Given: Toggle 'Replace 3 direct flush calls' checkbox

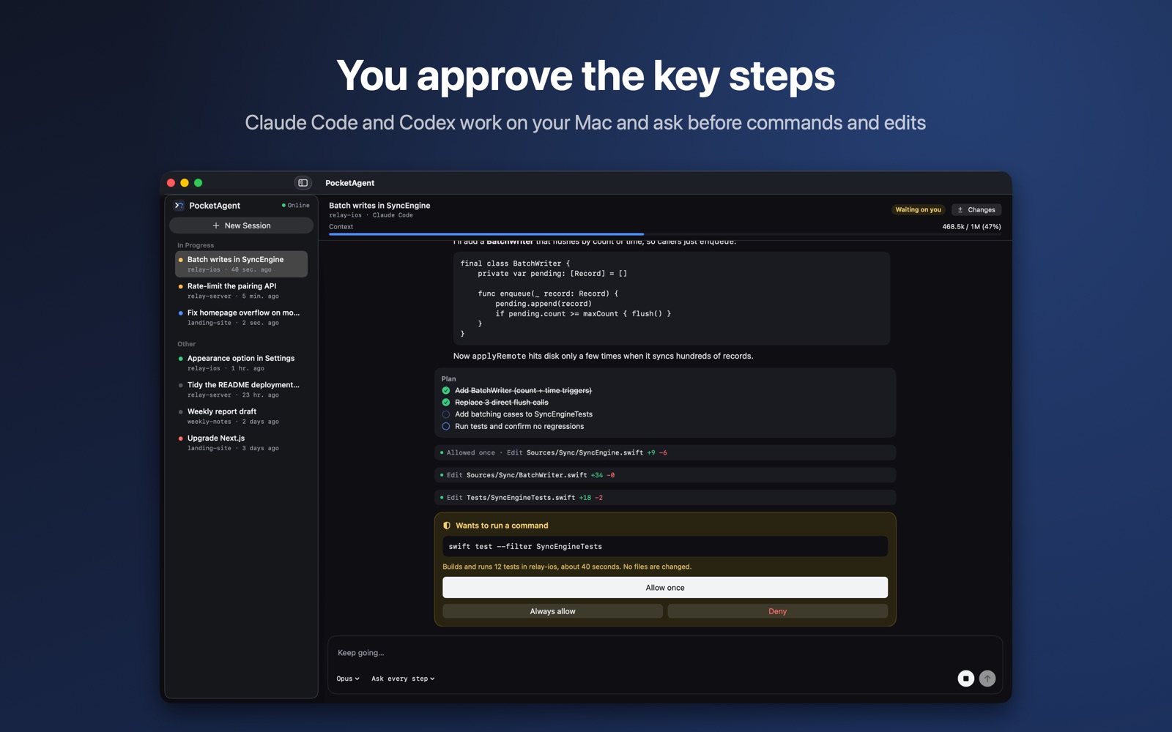Looking at the screenshot, I should [x=446, y=403].
